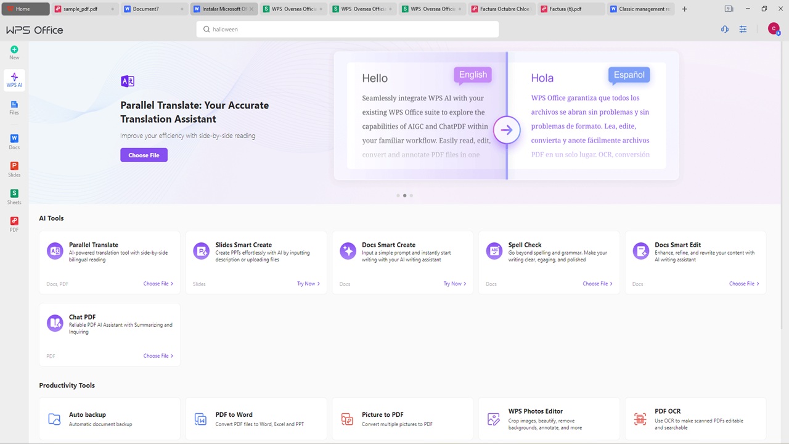Click Choose File for Parallel Translate banner
Viewport: 789px width, 444px height.
click(144, 155)
